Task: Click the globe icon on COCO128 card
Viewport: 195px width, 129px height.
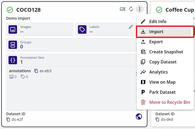Action: [x=139, y=117]
